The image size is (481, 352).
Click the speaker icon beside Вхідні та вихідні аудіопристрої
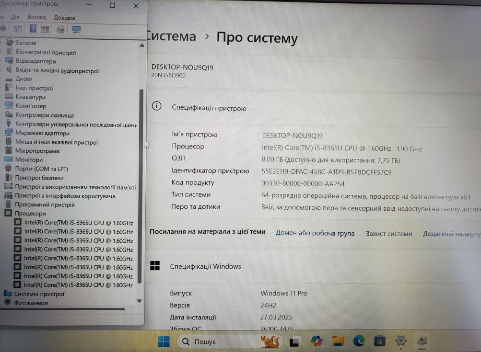click(x=9, y=69)
